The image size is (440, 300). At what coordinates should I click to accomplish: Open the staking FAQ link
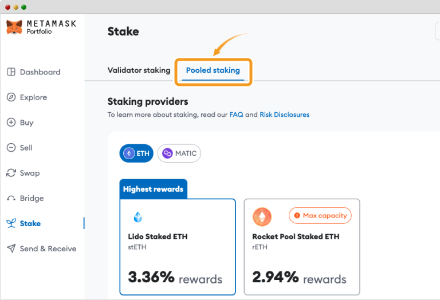point(236,115)
